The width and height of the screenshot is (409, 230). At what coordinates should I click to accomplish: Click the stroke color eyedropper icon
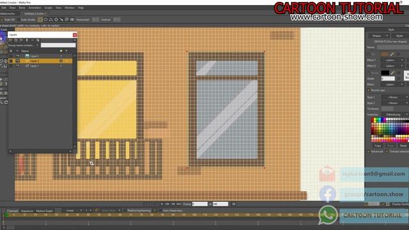point(392,73)
